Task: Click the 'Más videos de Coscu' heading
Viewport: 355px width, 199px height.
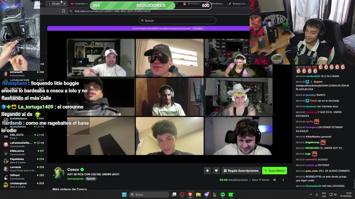Action: [x=70, y=189]
